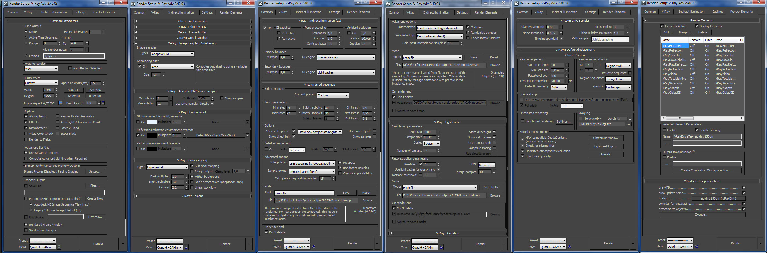Viewport: 767px width, 253px height.
Task: Click GI Environment skylight color swatch
Action: (152, 122)
